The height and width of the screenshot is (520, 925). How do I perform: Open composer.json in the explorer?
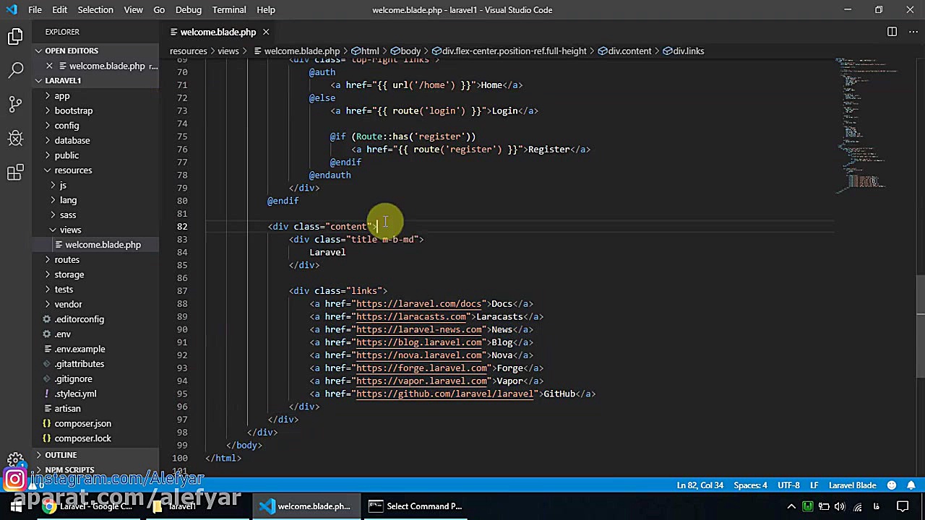tap(82, 424)
